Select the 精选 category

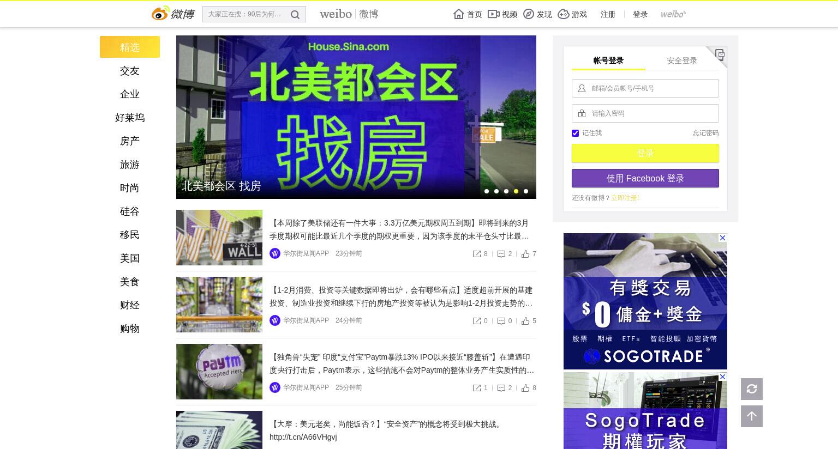coord(130,47)
